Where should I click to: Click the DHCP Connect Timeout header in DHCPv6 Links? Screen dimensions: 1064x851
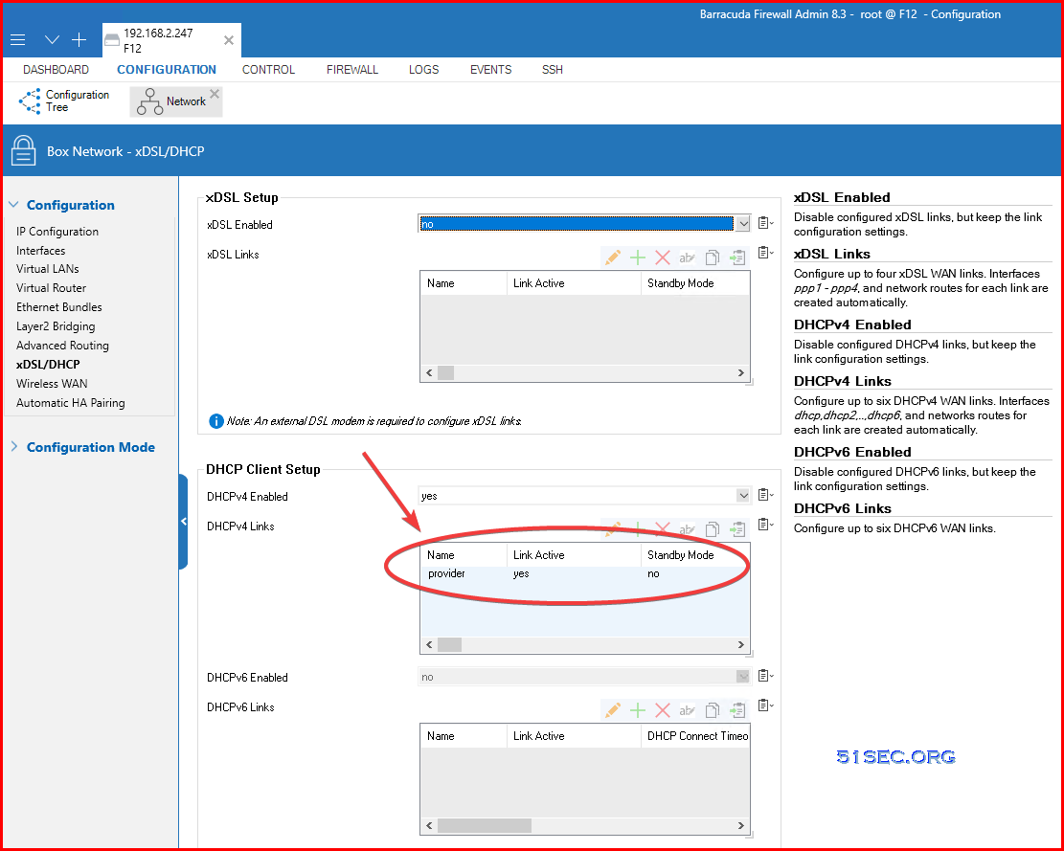695,736
